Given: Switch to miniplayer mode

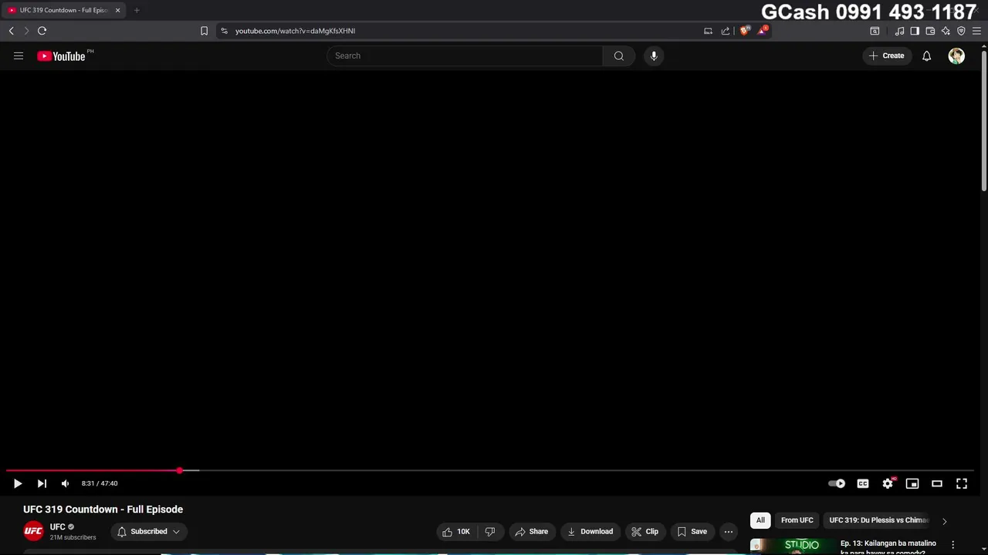Looking at the screenshot, I should (912, 483).
